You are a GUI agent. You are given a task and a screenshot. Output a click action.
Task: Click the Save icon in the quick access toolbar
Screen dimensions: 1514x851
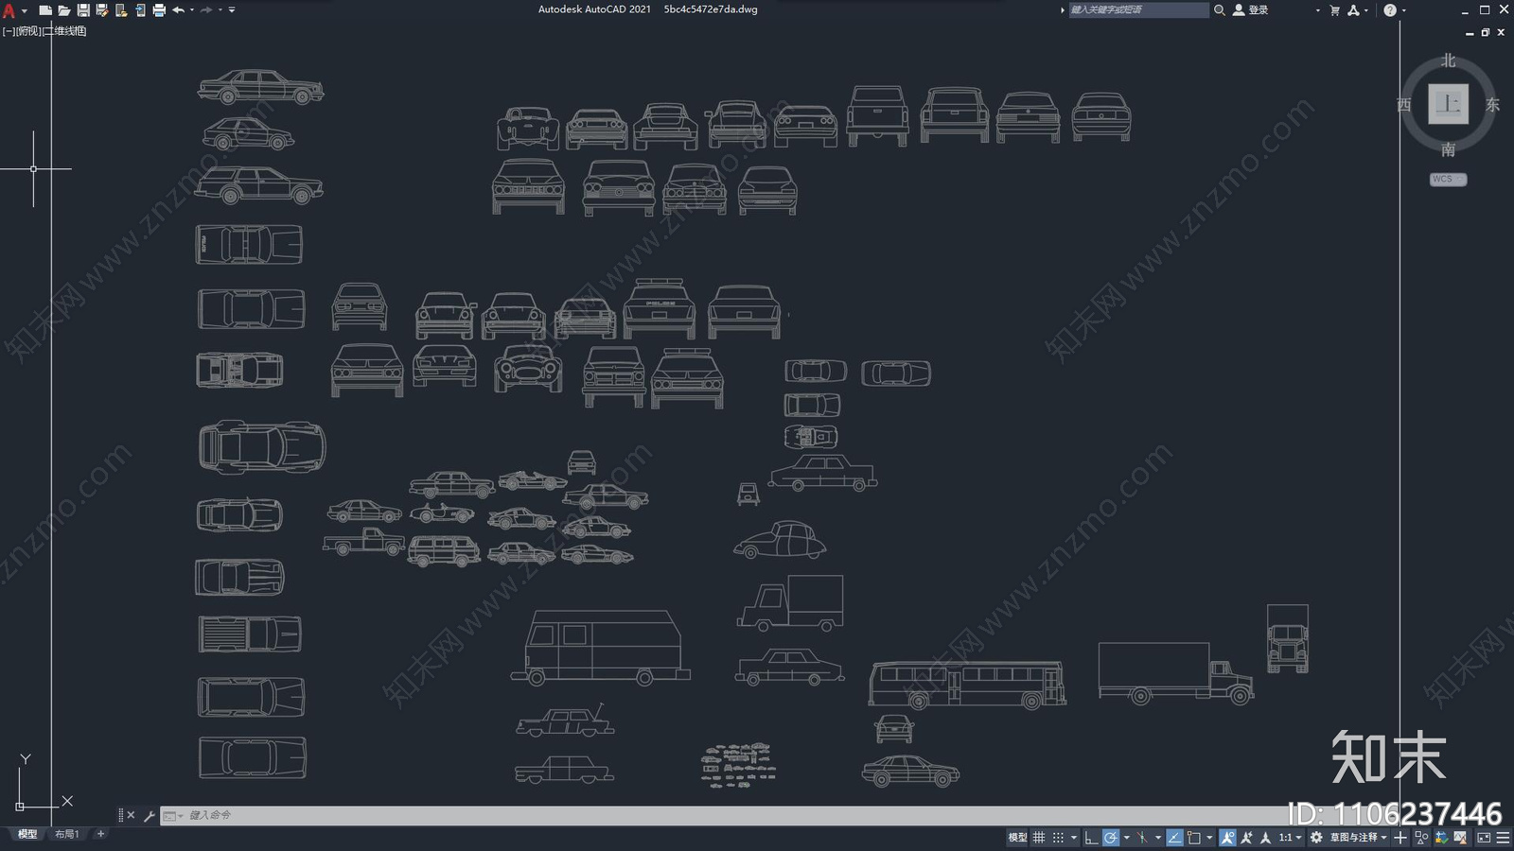point(83,10)
